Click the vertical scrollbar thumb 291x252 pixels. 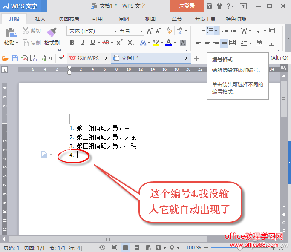[x=284, y=99]
